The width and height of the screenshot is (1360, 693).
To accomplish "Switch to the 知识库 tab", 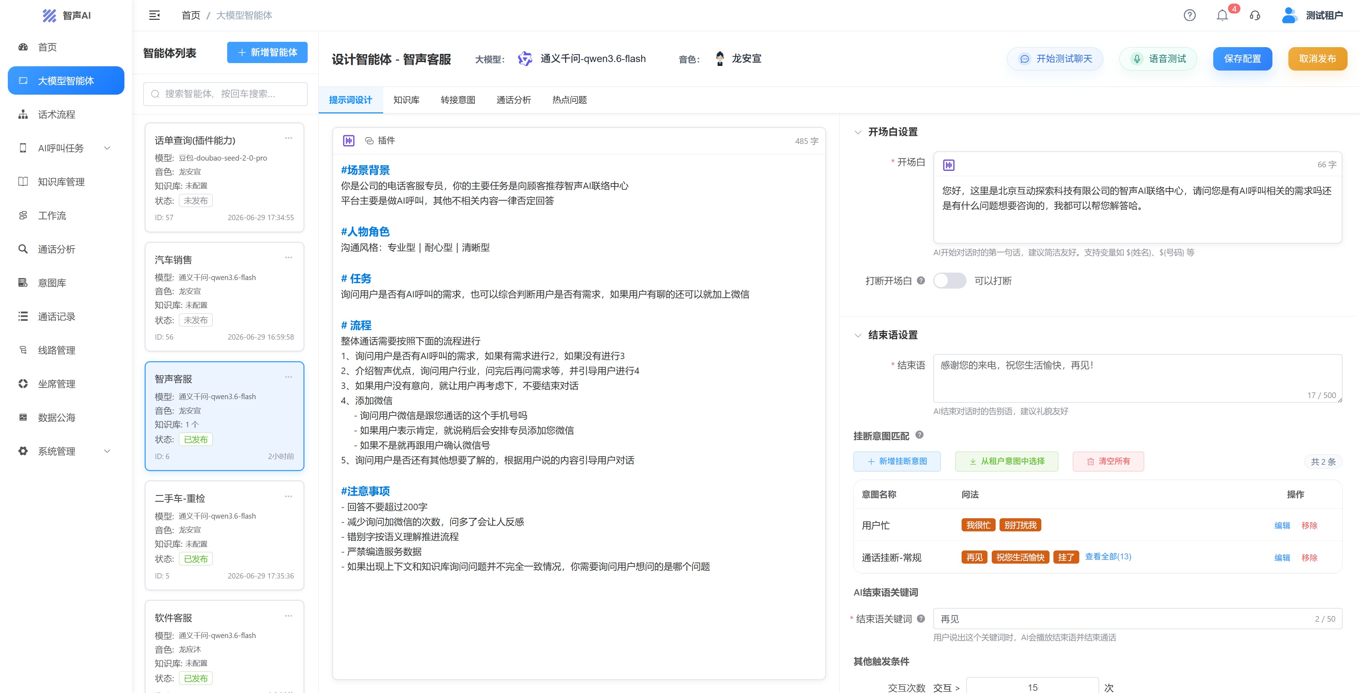I will [x=406, y=100].
